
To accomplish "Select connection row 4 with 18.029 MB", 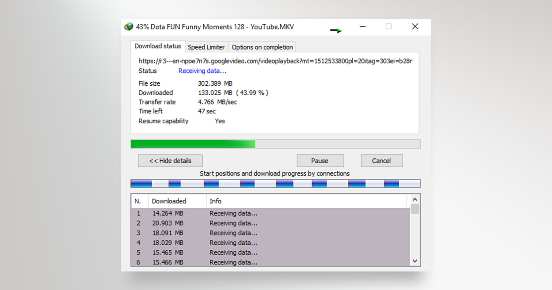I will tap(271, 243).
